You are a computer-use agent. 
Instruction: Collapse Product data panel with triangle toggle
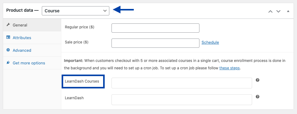[288, 11]
